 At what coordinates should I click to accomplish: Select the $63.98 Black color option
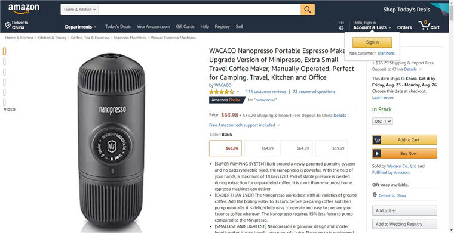[x=225, y=148]
